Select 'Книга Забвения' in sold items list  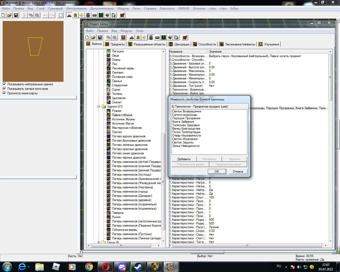[x=183, y=122]
